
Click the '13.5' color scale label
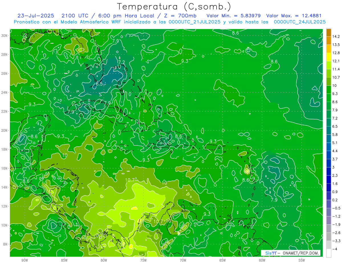tap(336, 44)
